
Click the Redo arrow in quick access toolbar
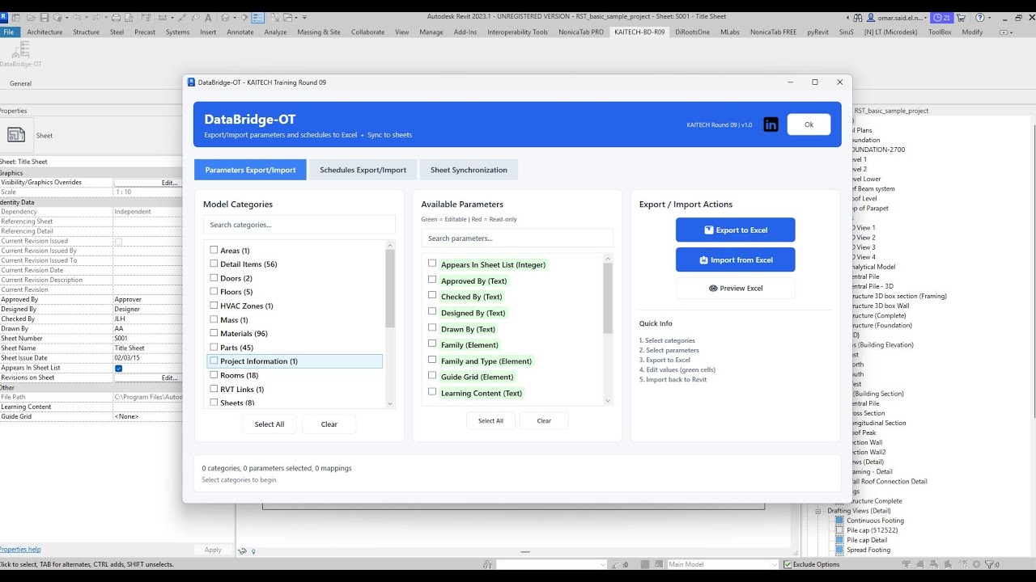point(98,17)
